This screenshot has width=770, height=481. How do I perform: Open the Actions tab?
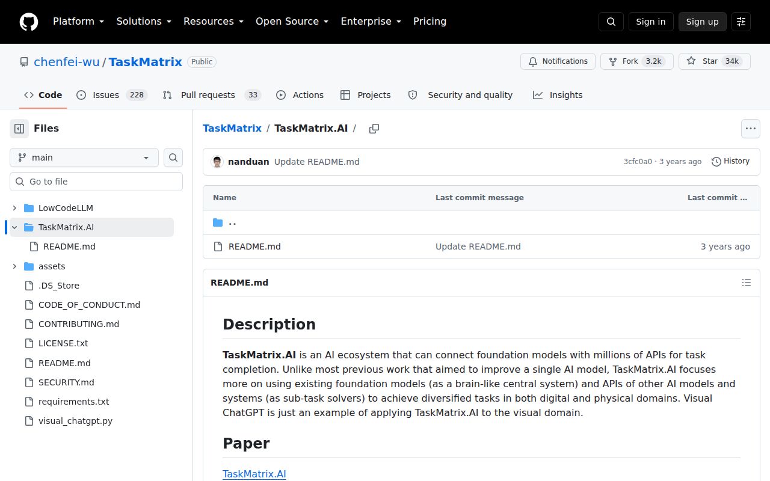point(300,95)
